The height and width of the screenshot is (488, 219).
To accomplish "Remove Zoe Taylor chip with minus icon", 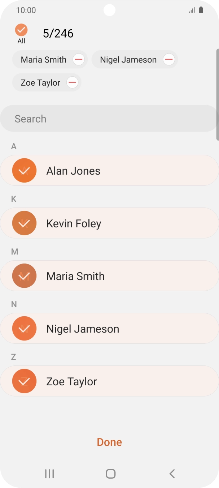I will coord(73,83).
